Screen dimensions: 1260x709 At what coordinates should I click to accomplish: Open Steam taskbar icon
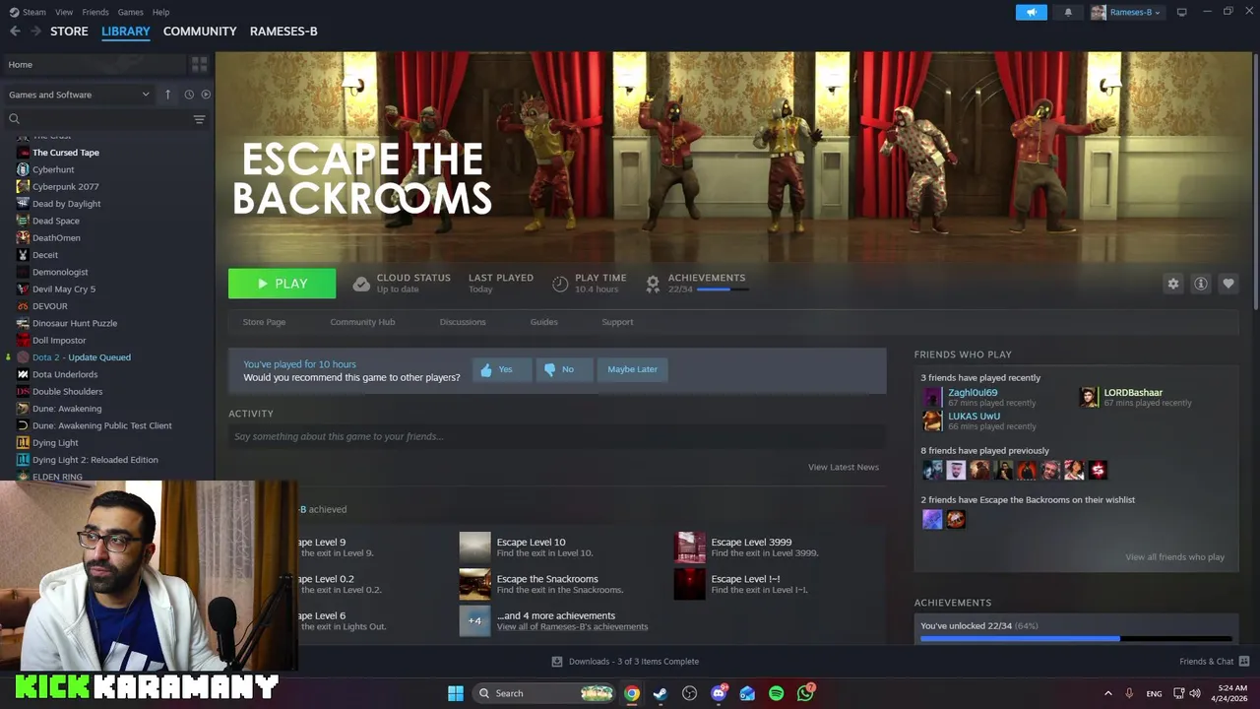tap(661, 693)
